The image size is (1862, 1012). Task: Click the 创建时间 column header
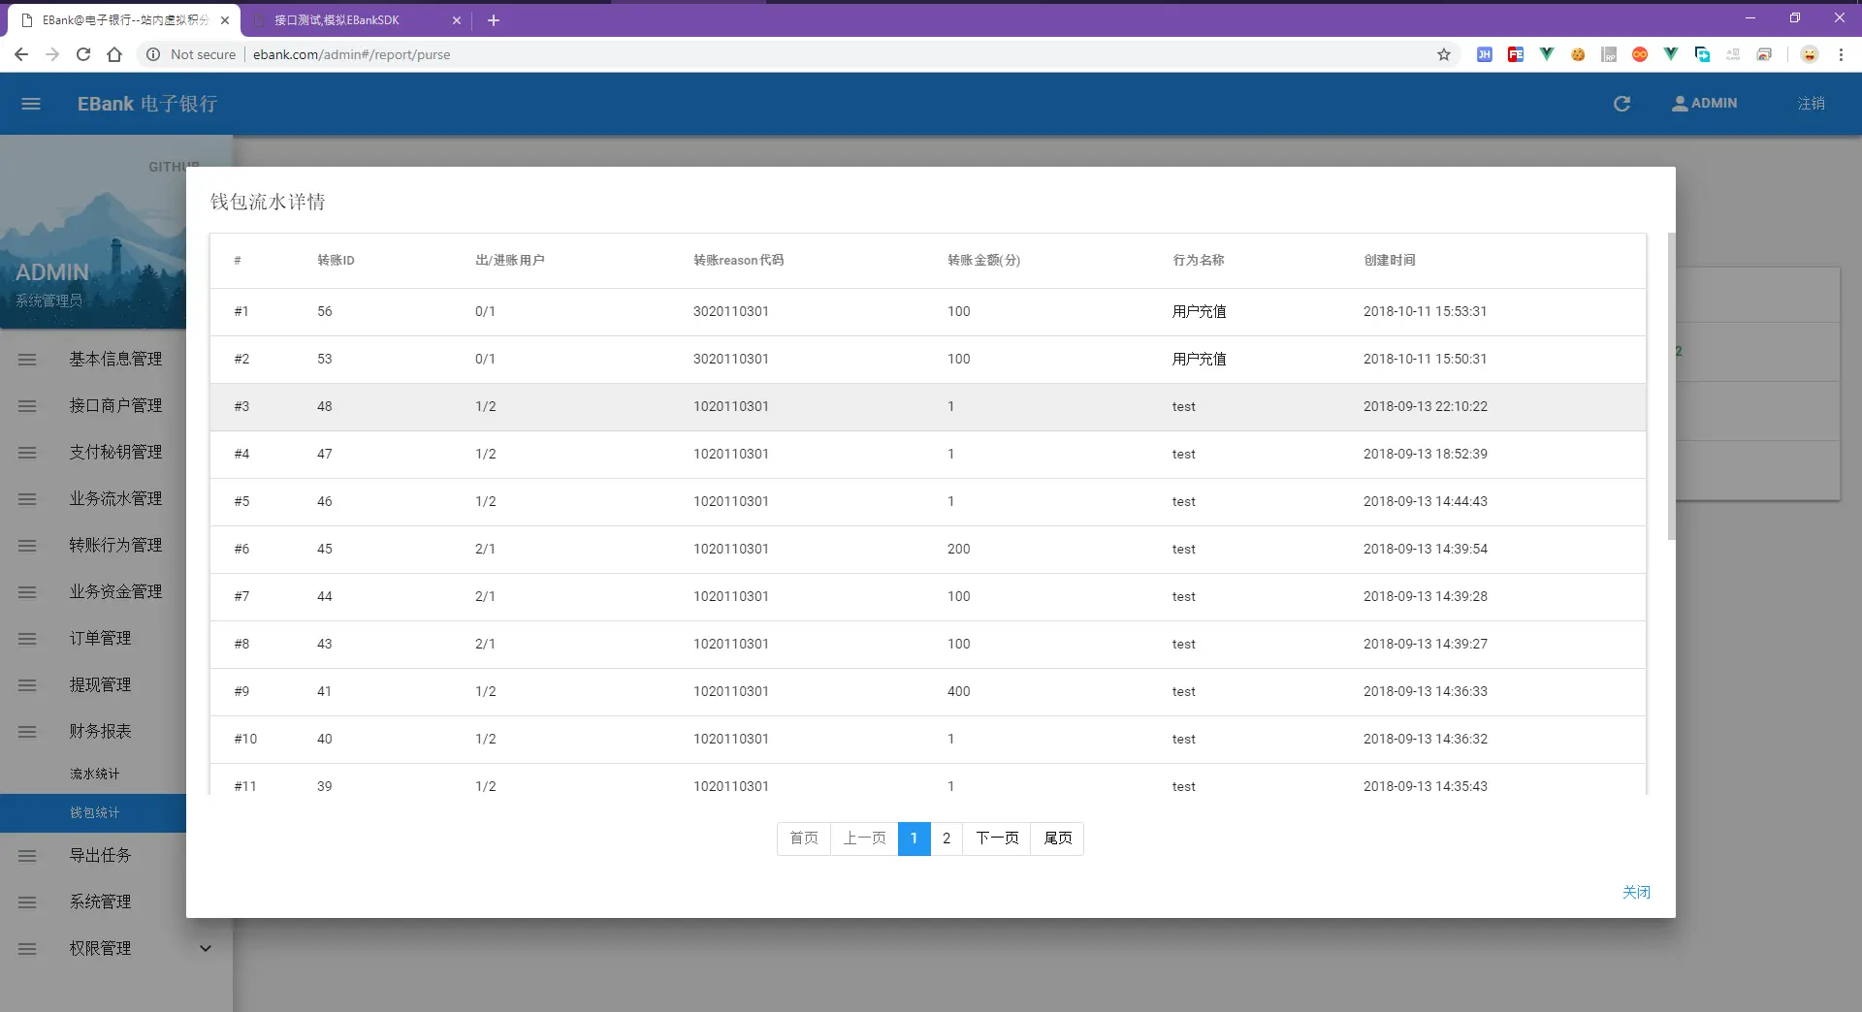1389,261
